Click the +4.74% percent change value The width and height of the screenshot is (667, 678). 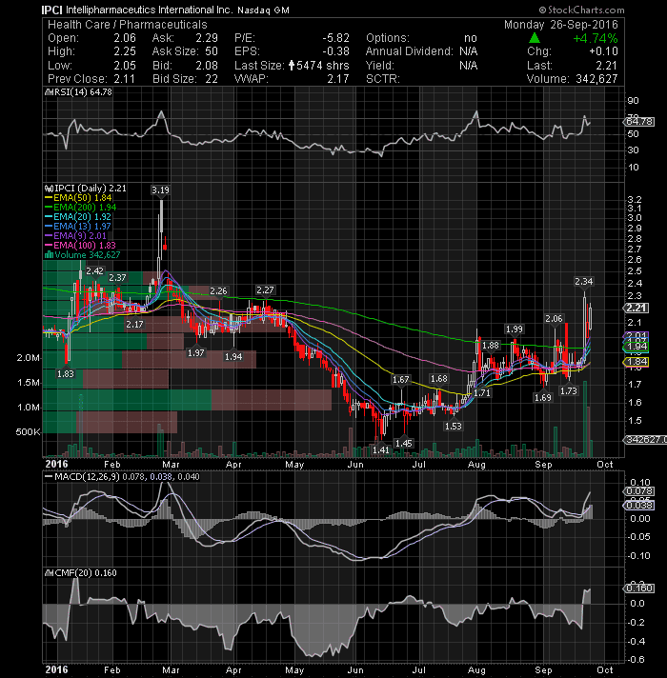(x=596, y=38)
